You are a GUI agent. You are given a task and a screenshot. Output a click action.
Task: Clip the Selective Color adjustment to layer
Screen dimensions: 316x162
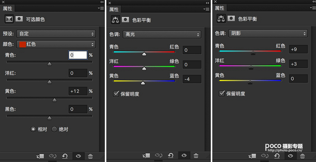click(41, 156)
